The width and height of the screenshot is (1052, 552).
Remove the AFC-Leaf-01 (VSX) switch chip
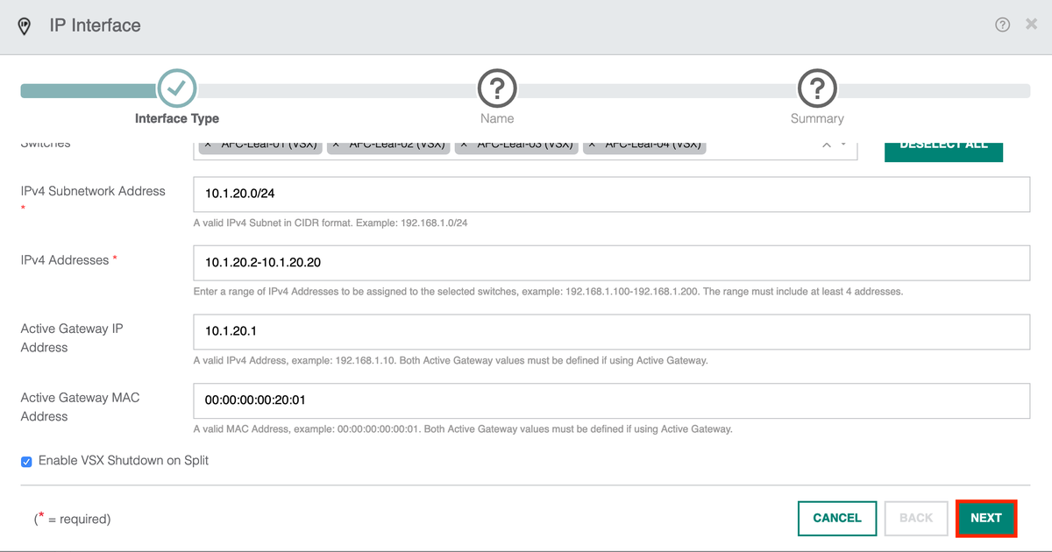coord(209,143)
